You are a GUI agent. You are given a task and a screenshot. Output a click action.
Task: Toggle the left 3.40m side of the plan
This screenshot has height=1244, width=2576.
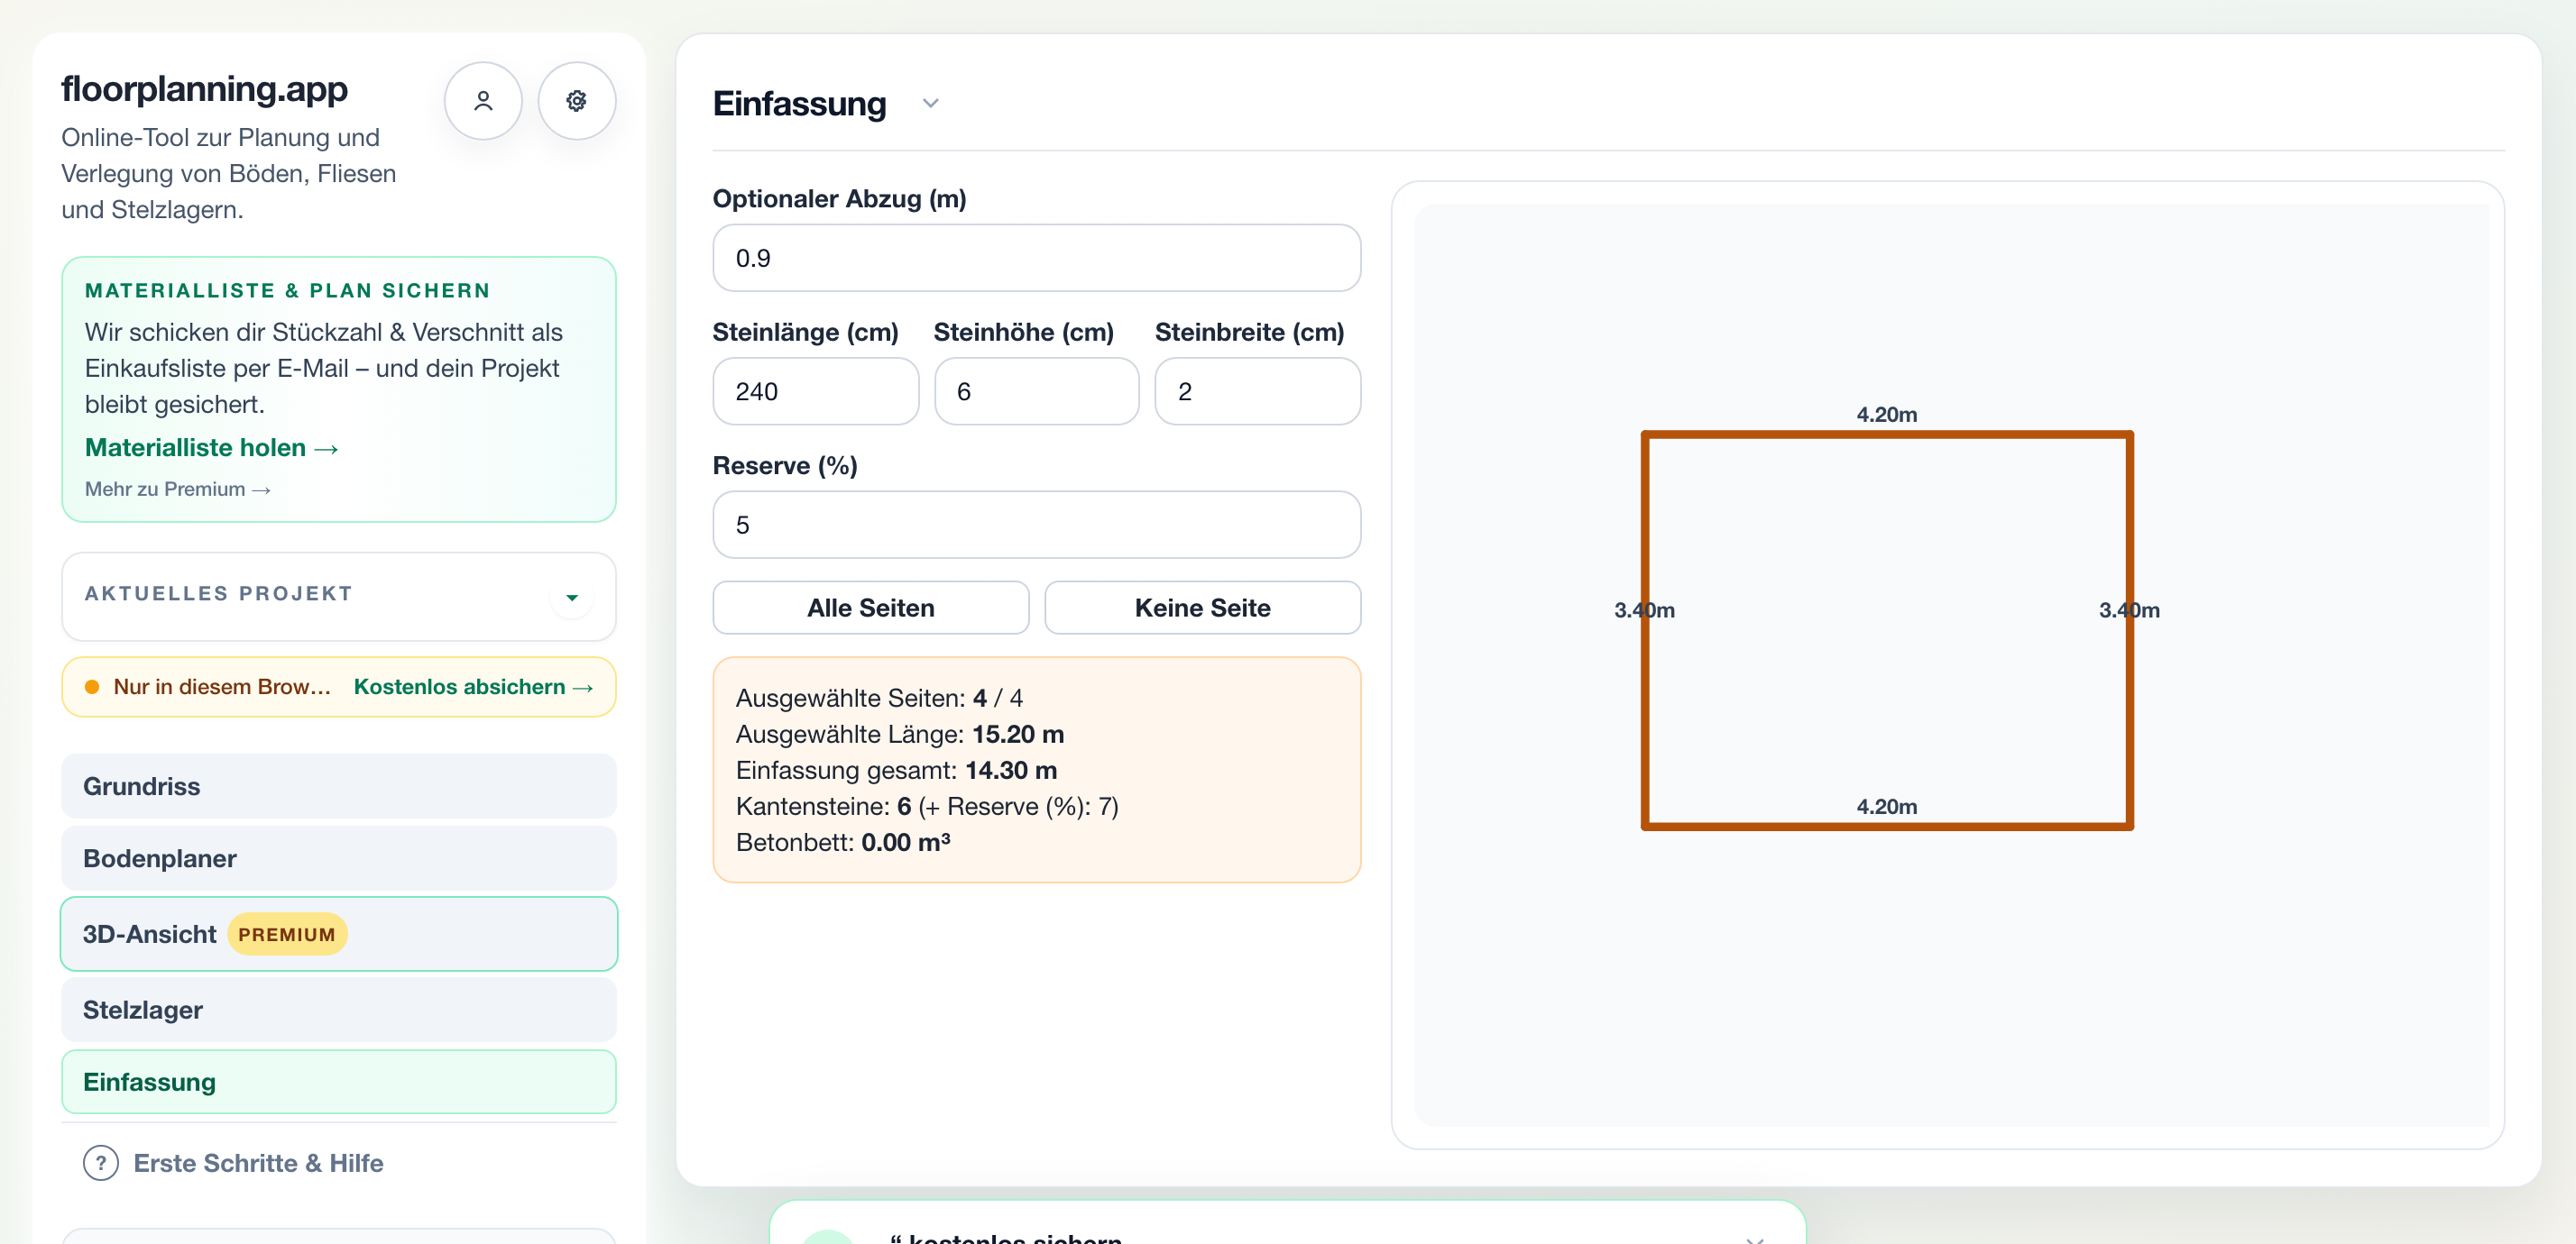[x=1646, y=629]
